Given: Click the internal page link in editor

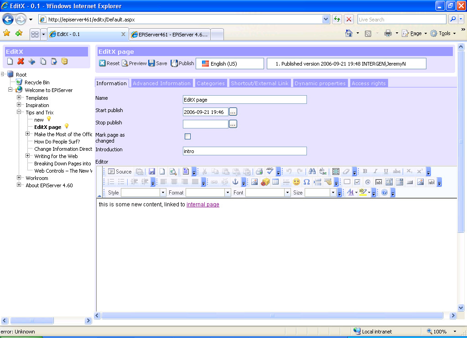Looking at the screenshot, I should (x=203, y=205).
